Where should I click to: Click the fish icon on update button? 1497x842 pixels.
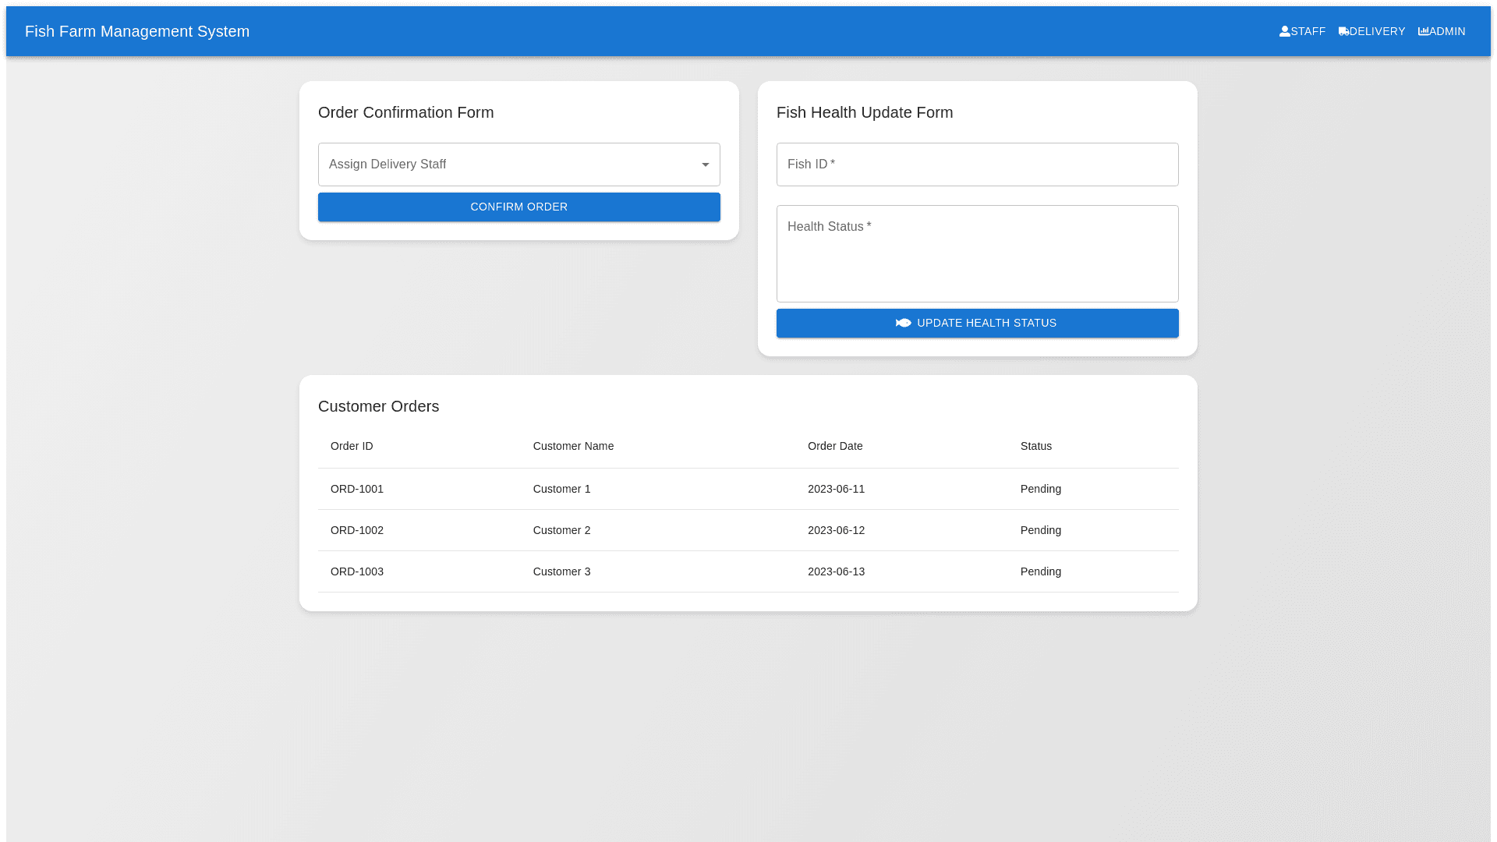pyautogui.click(x=903, y=324)
